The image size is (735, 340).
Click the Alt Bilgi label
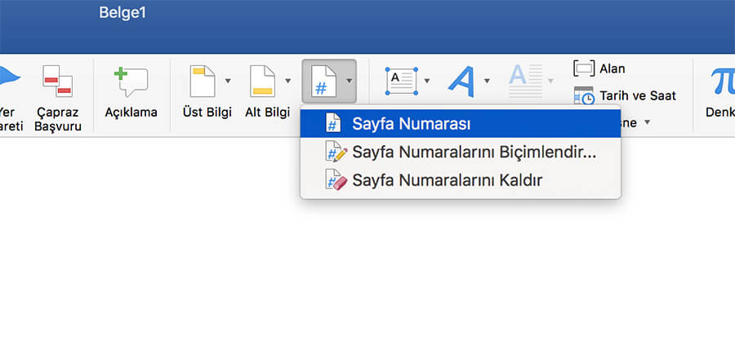coord(267,113)
